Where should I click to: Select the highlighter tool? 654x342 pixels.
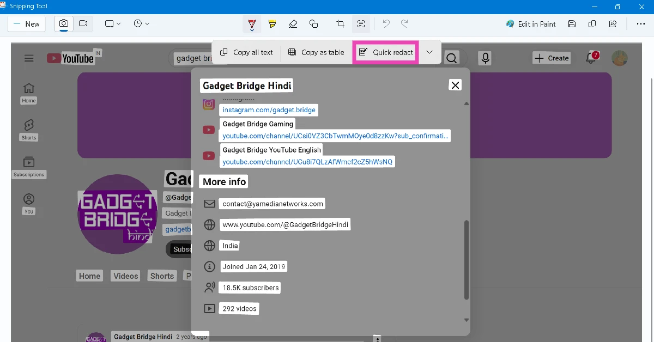point(272,24)
